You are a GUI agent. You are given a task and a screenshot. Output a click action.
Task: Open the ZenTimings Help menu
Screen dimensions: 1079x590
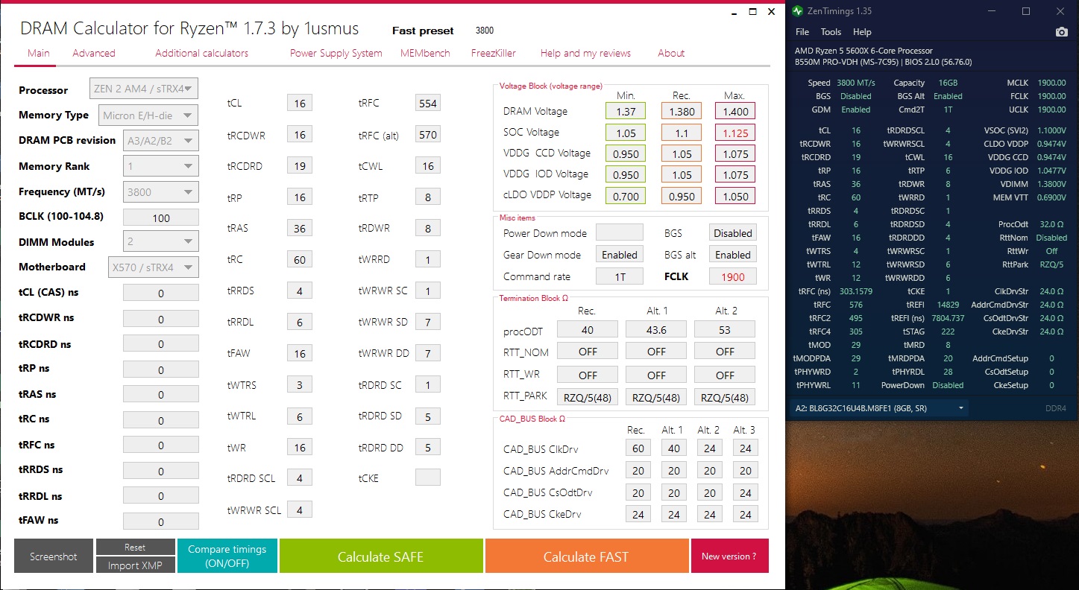click(x=862, y=32)
